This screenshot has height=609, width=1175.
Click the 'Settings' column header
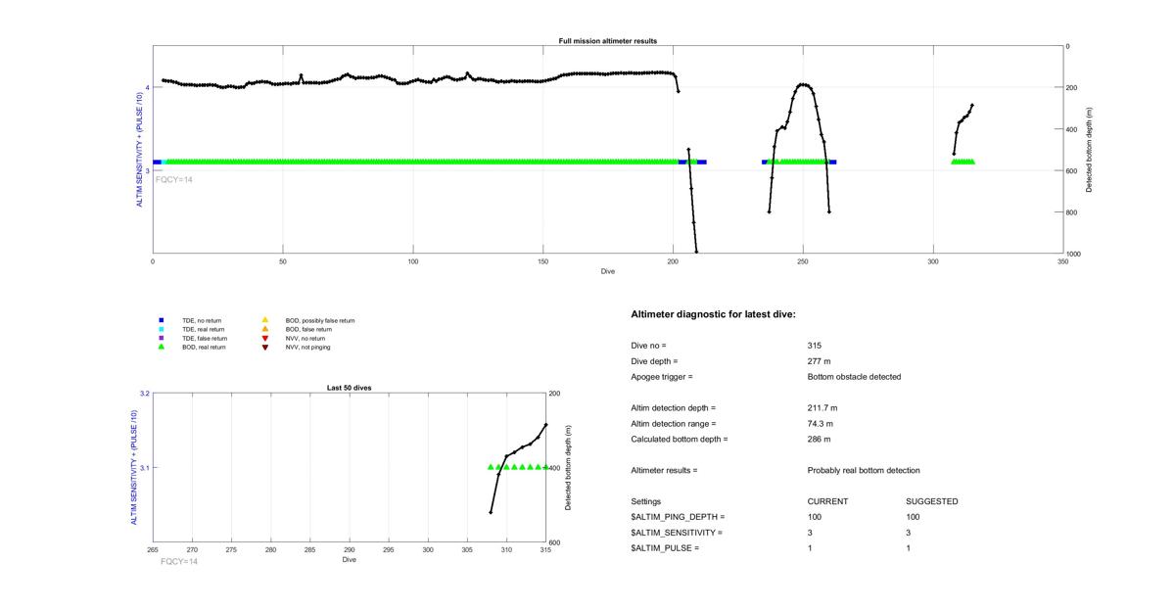point(646,502)
